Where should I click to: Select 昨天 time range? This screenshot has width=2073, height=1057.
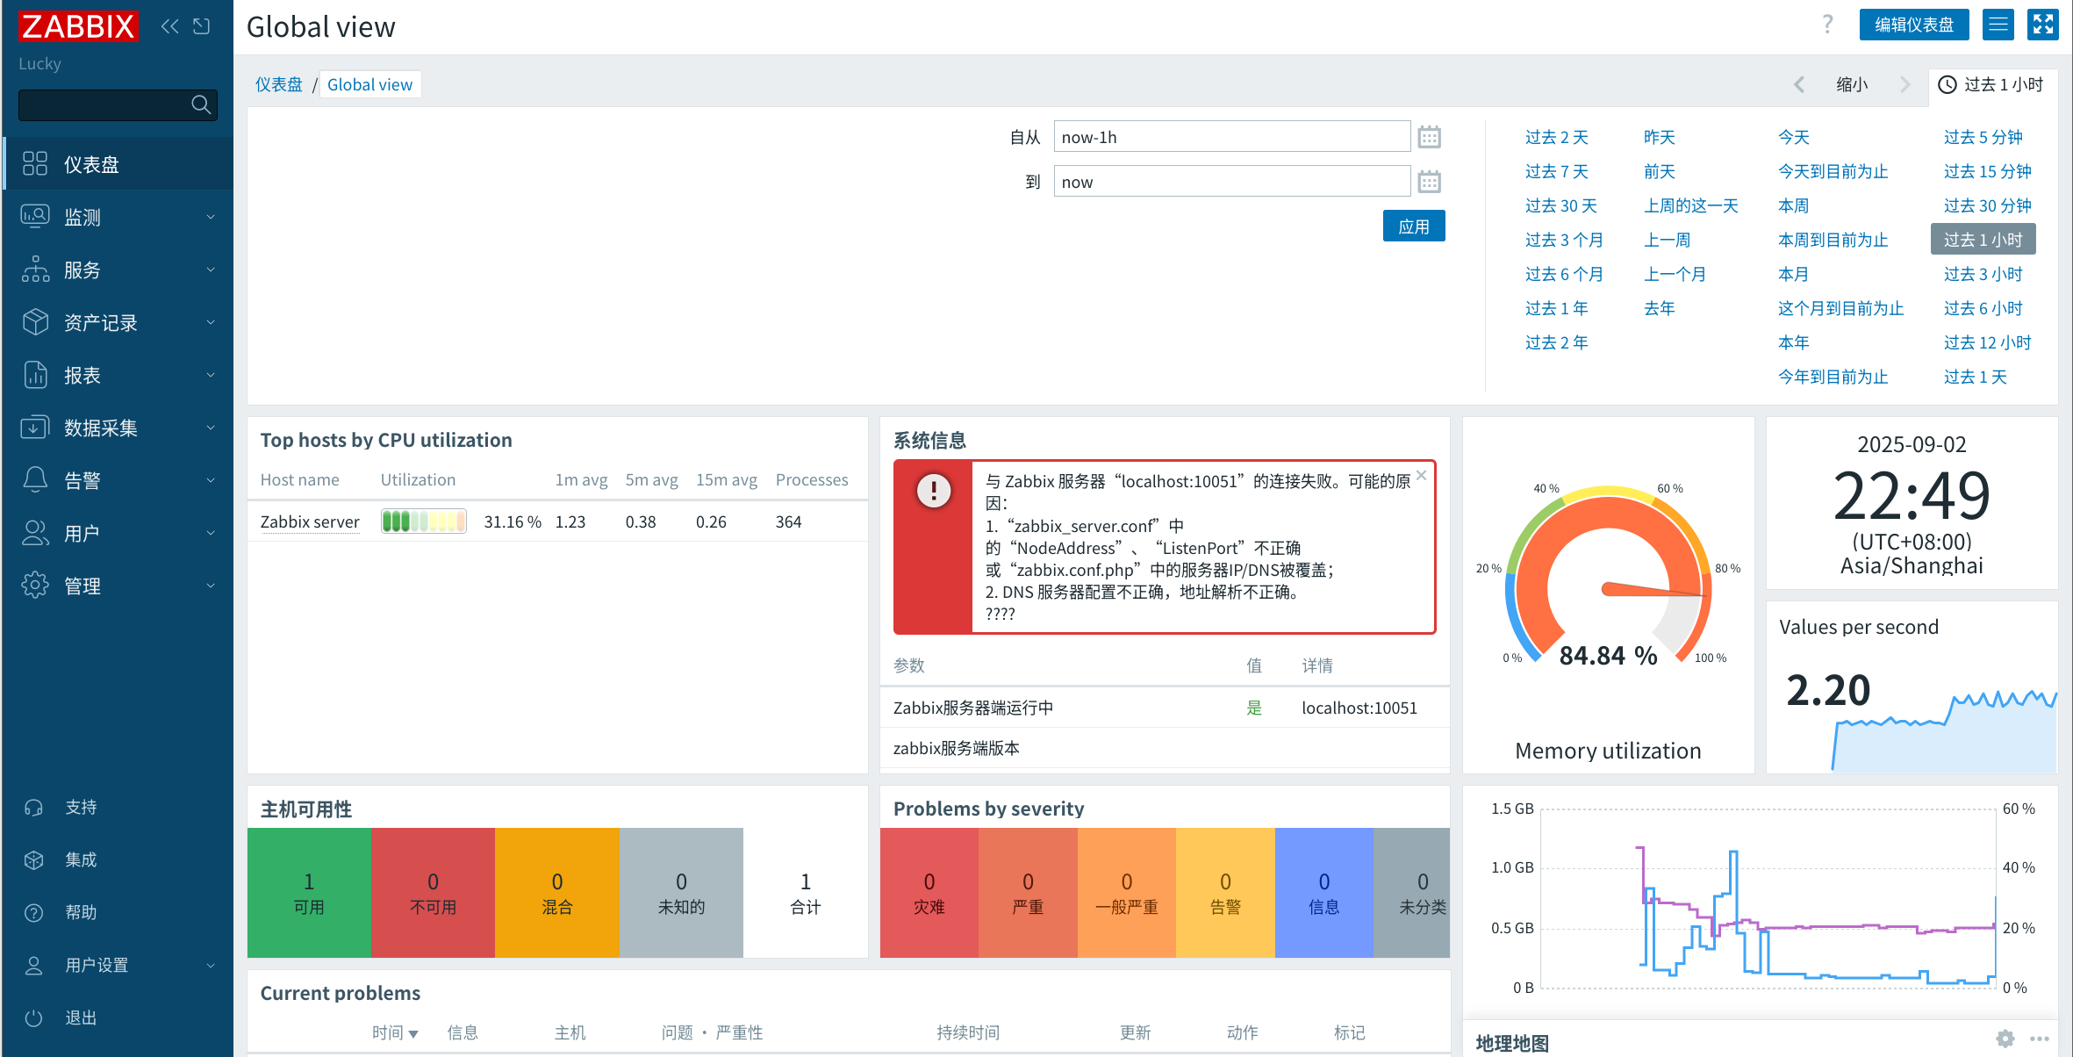1660,137
